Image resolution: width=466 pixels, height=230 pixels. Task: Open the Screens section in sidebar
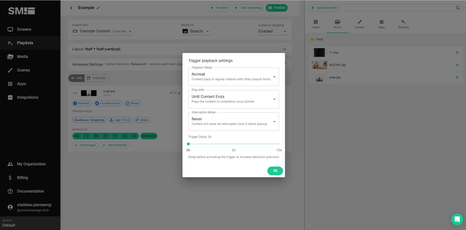pos(30,29)
